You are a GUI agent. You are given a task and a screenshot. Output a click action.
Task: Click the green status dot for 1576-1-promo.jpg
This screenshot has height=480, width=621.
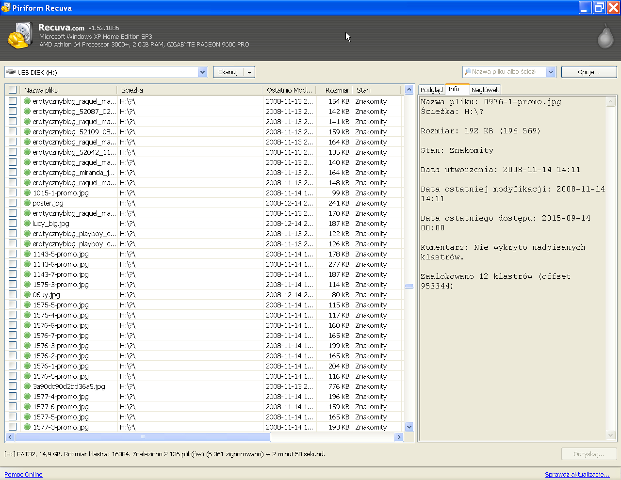click(x=27, y=366)
